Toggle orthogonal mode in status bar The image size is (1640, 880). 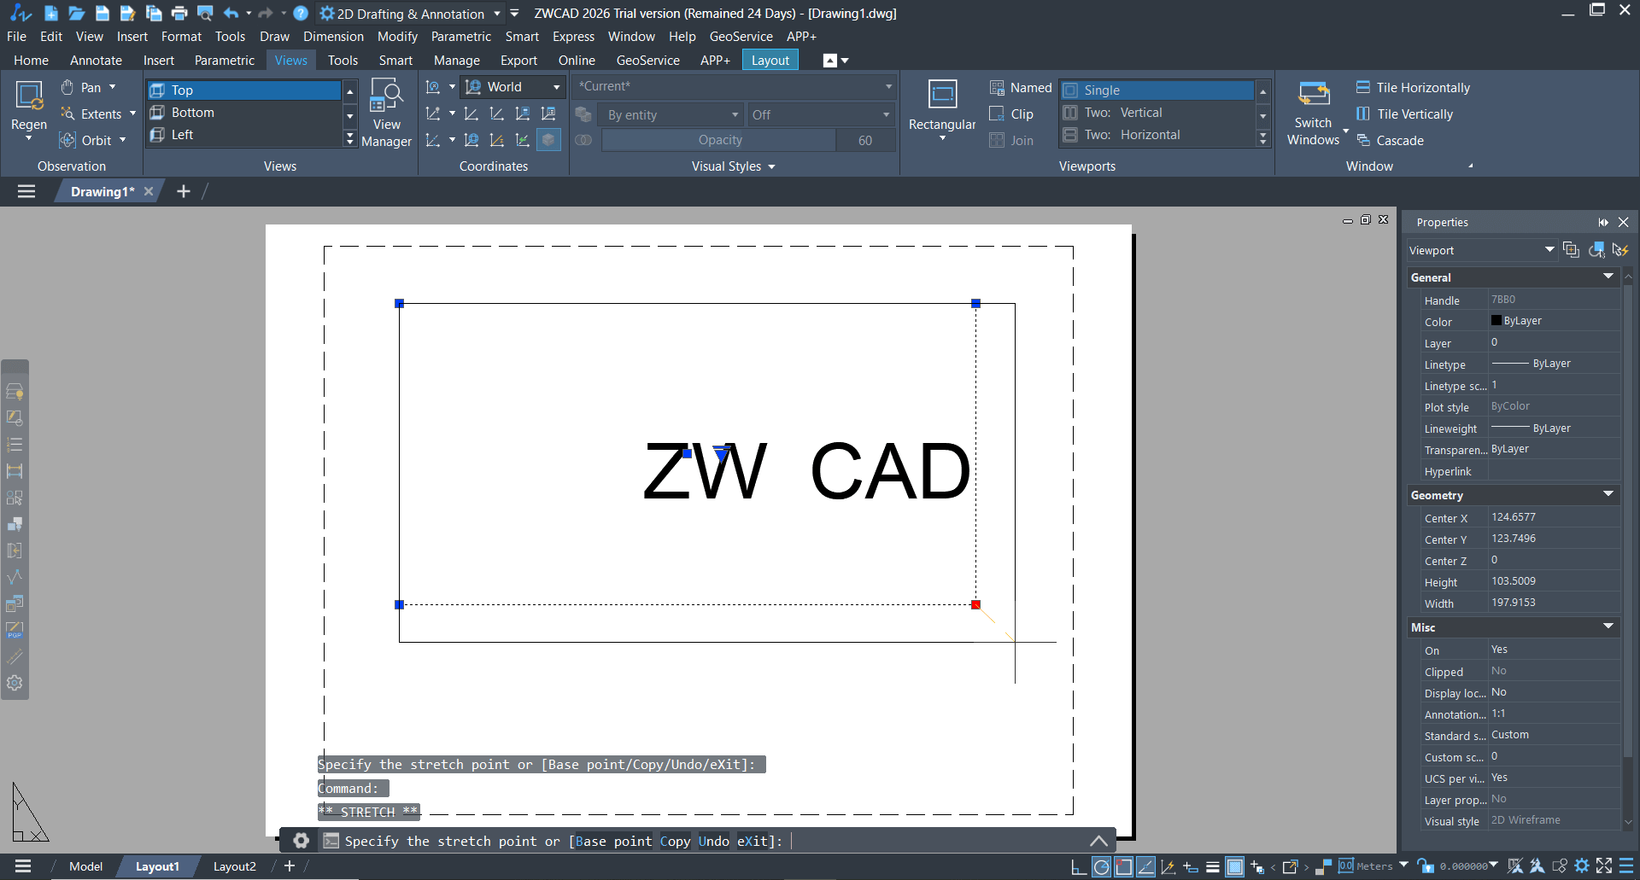(x=1080, y=867)
